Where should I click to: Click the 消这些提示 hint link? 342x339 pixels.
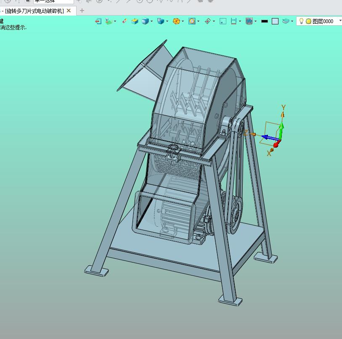point(13,27)
